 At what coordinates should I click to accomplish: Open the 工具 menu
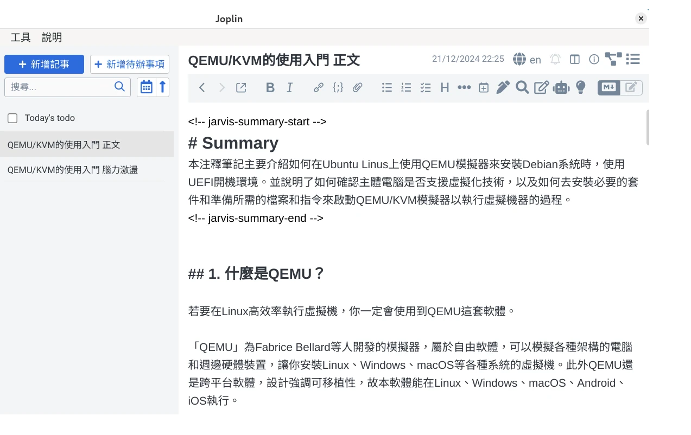pyautogui.click(x=20, y=37)
